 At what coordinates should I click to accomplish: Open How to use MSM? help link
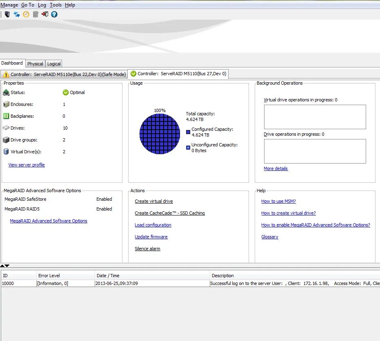click(x=278, y=201)
